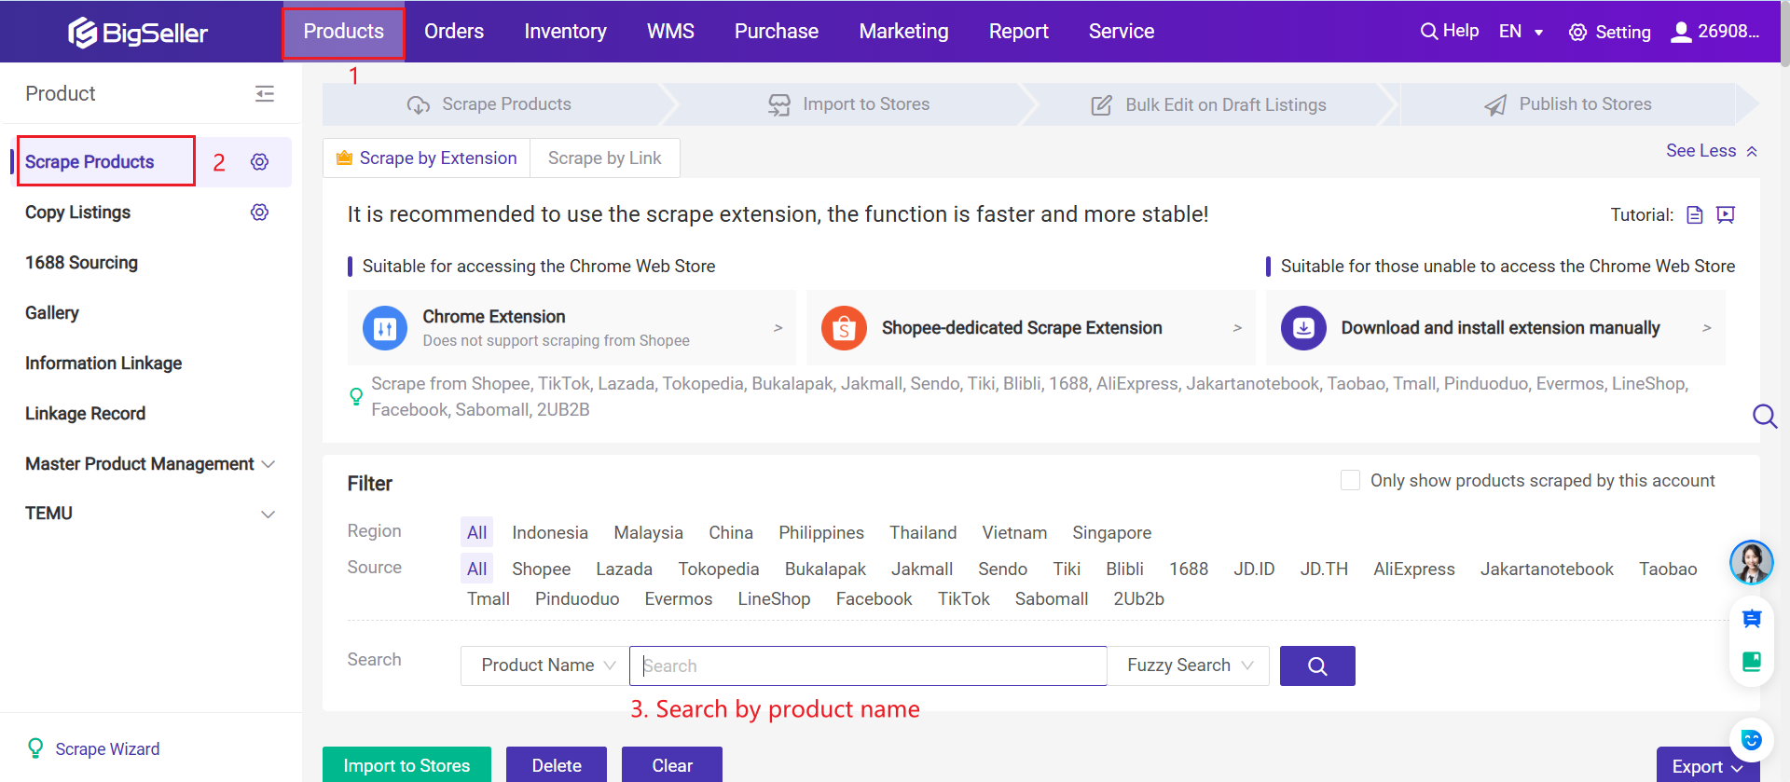Click the Shopee-dedicated extension orange icon
The height and width of the screenshot is (782, 1790).
click(x=844, y=328)
